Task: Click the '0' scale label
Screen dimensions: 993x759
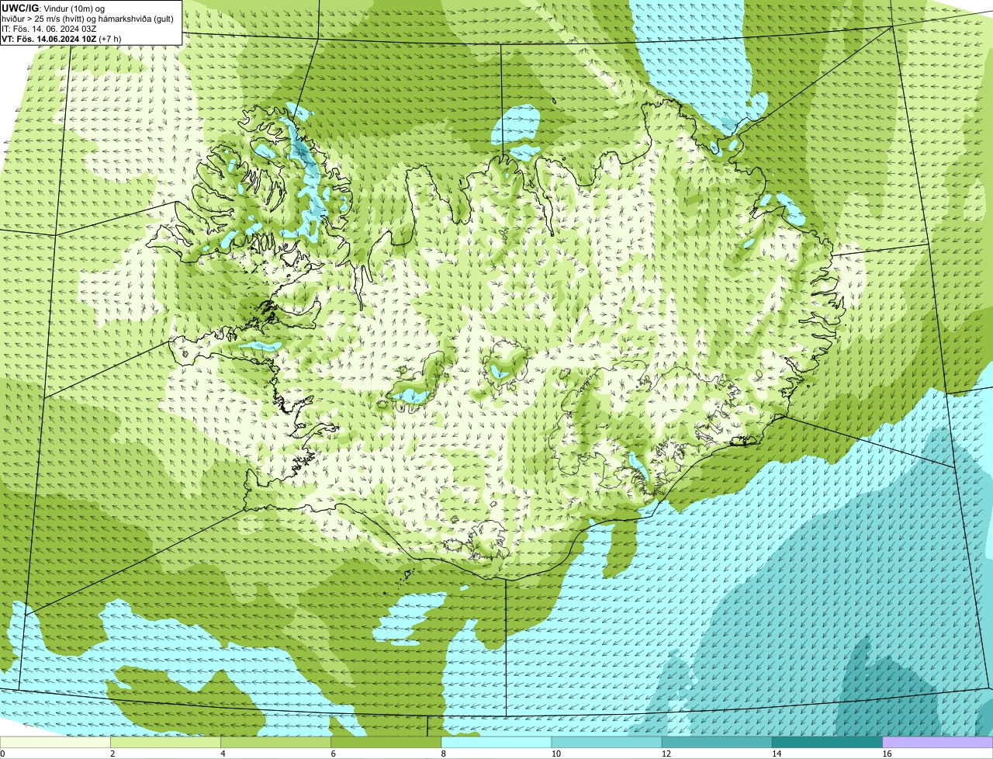Action: tap(2, 754)
